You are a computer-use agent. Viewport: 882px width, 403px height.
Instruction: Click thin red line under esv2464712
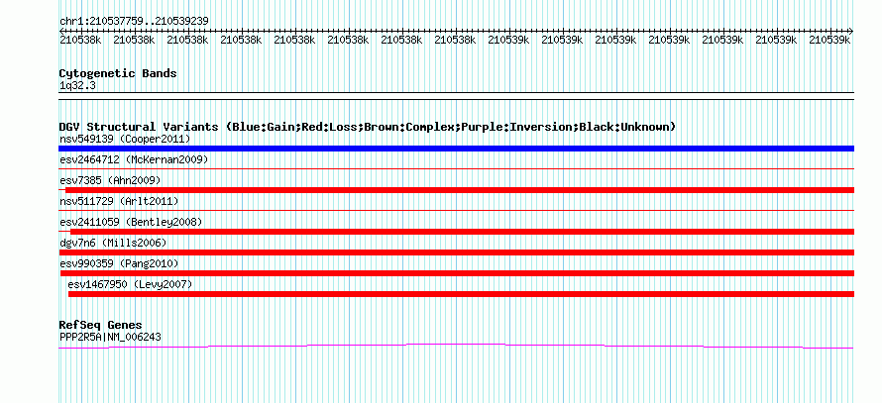pyautogui.click(x=456, y=168)
